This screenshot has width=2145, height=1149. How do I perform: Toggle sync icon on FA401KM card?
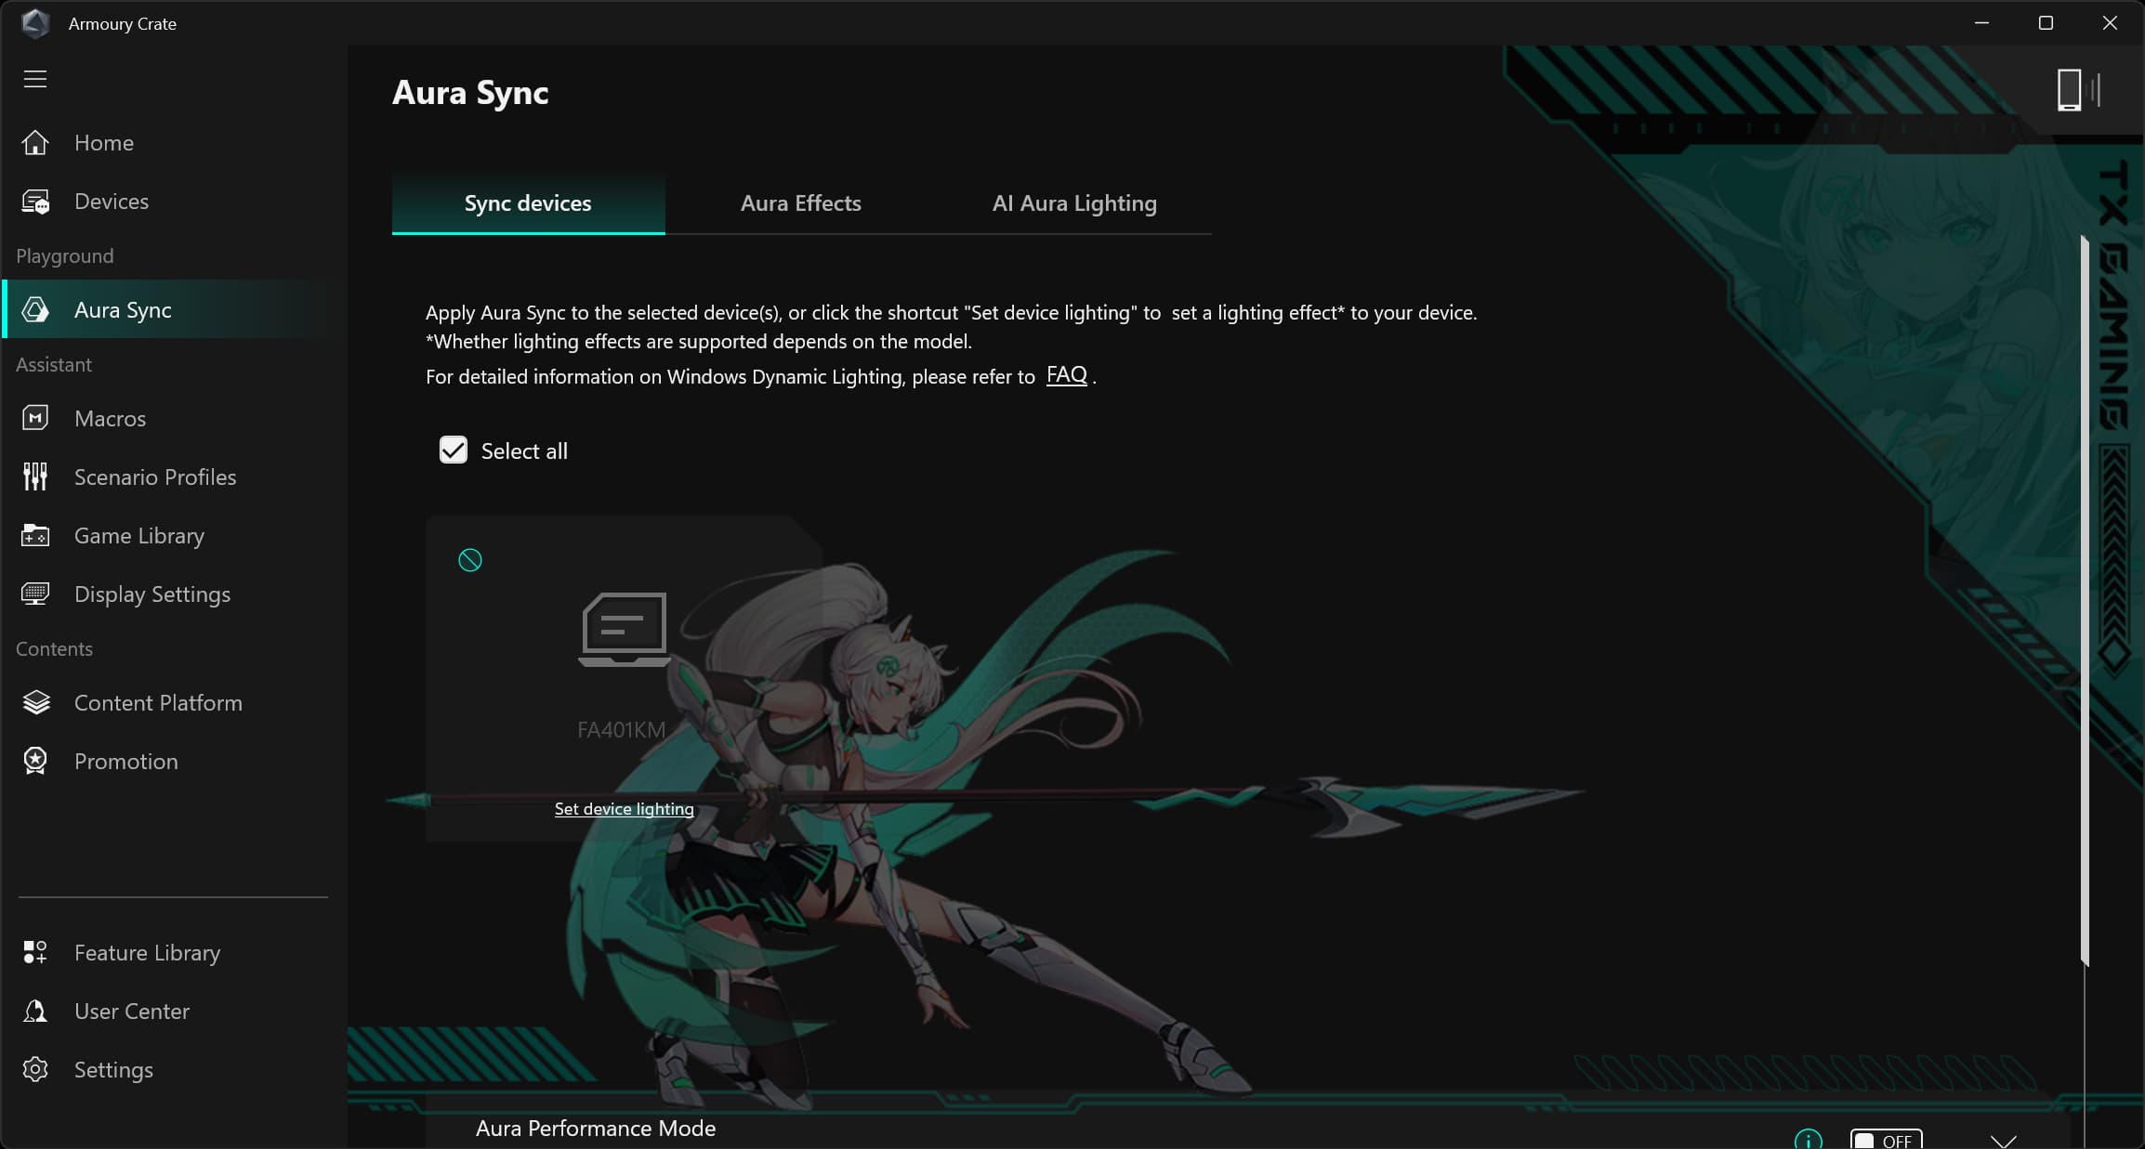click(x=470, y=560)
